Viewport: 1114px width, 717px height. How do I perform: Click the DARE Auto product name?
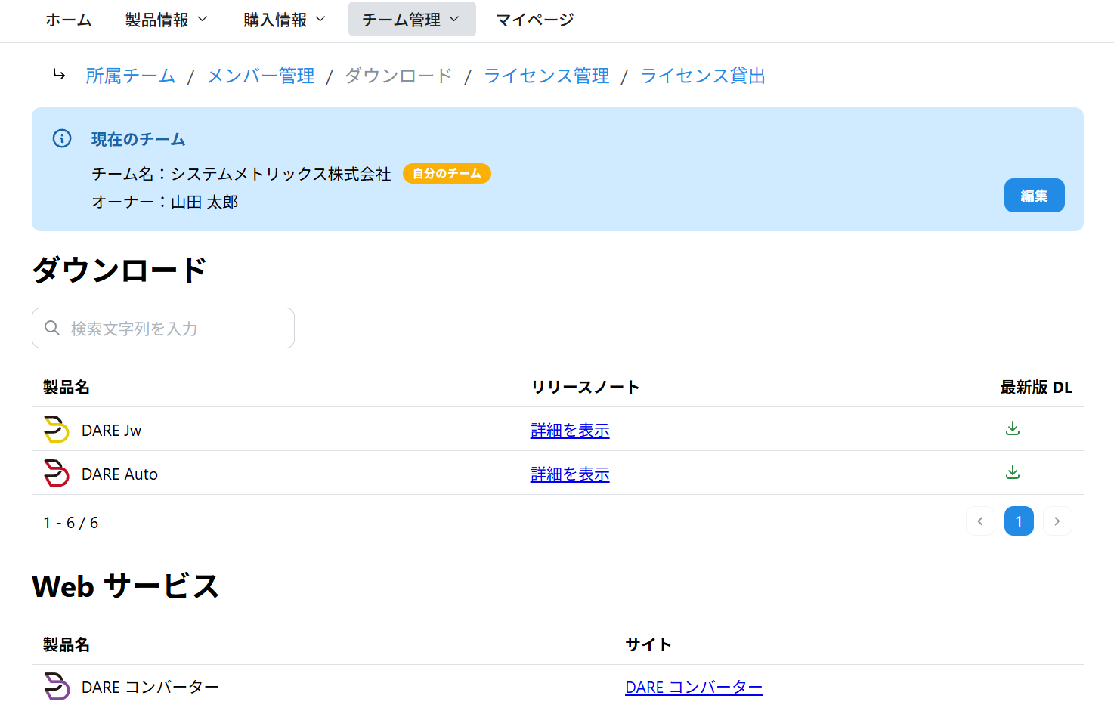[x=119, y=474]
